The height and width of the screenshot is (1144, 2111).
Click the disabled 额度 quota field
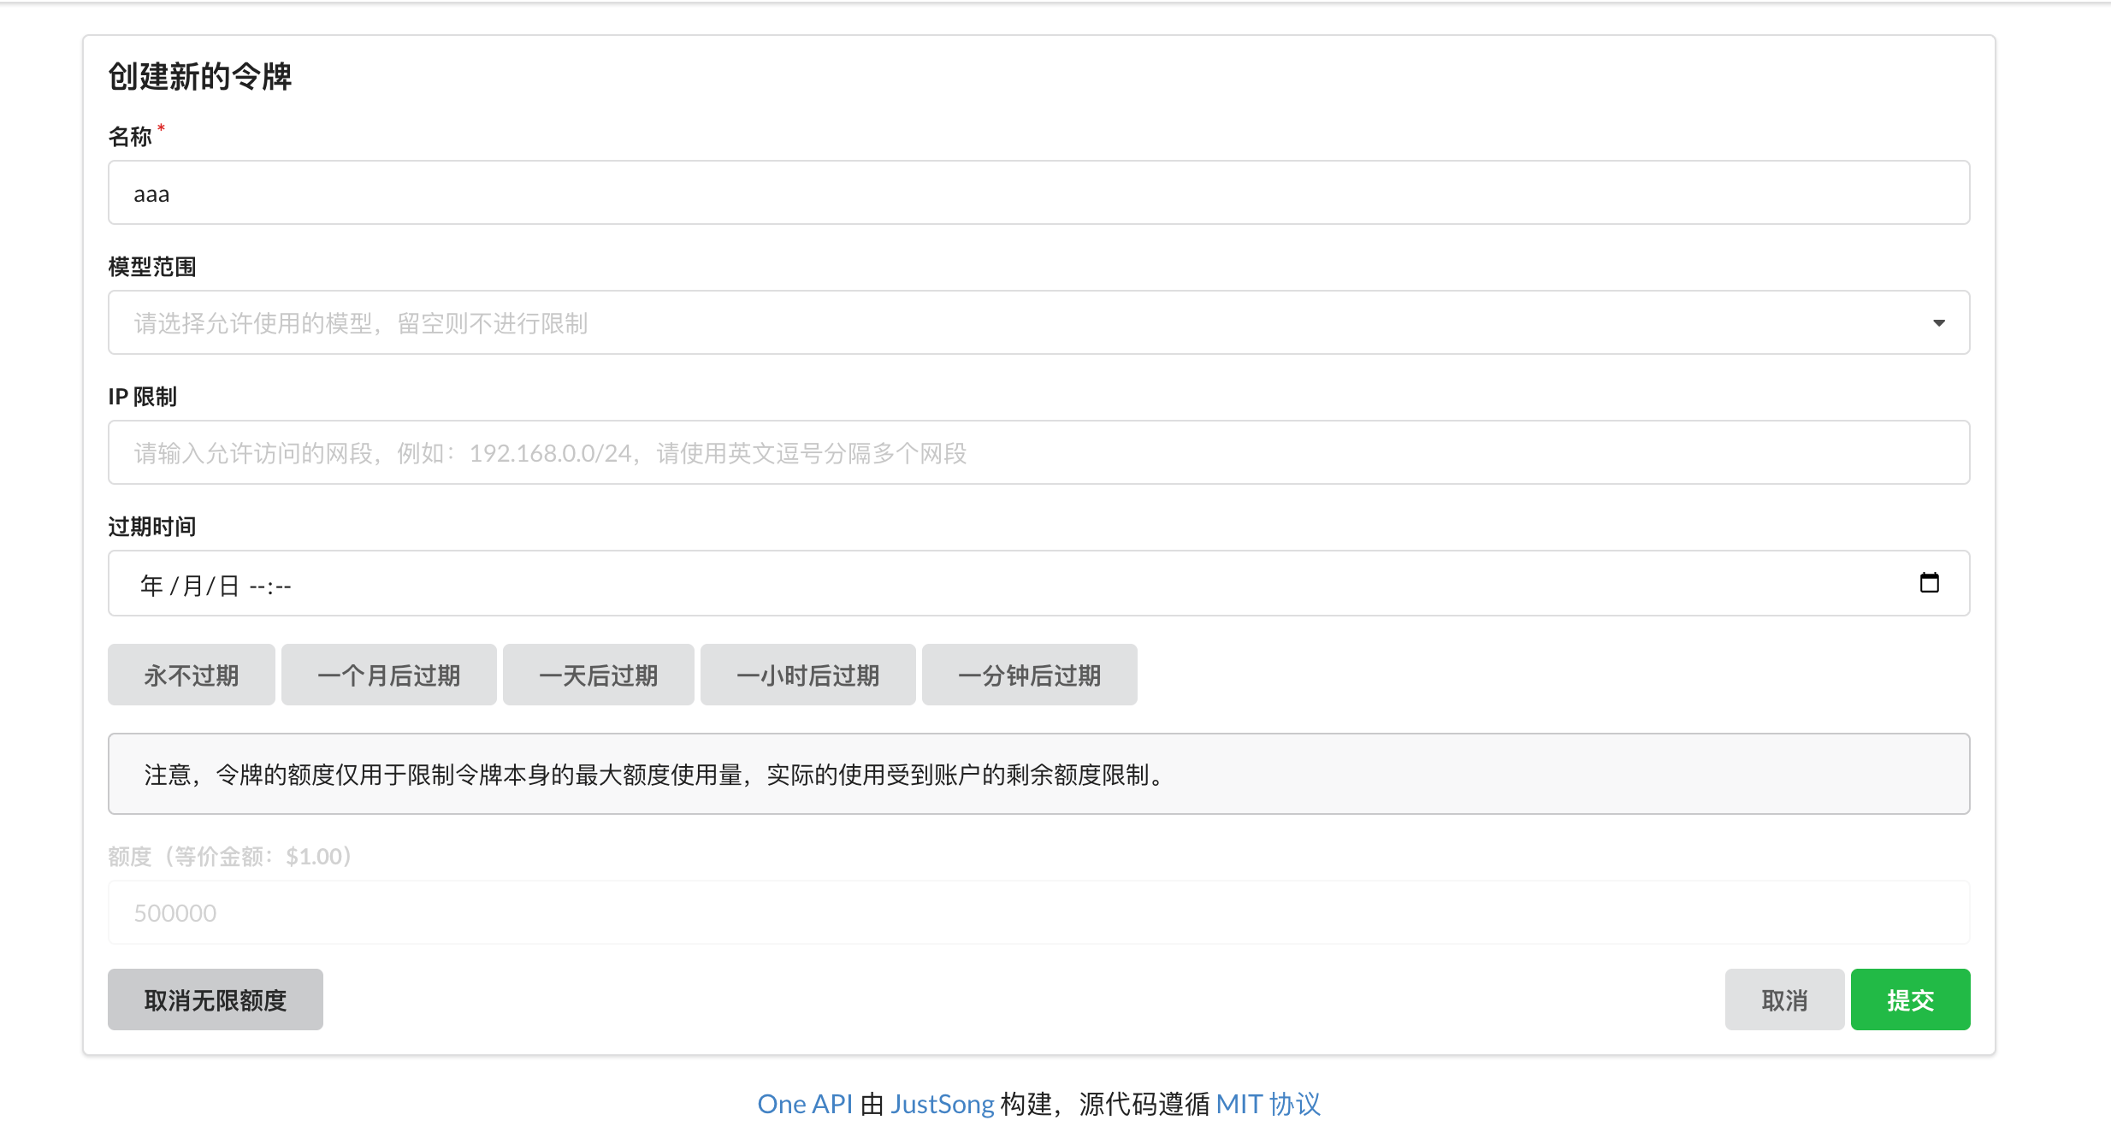1038,912
